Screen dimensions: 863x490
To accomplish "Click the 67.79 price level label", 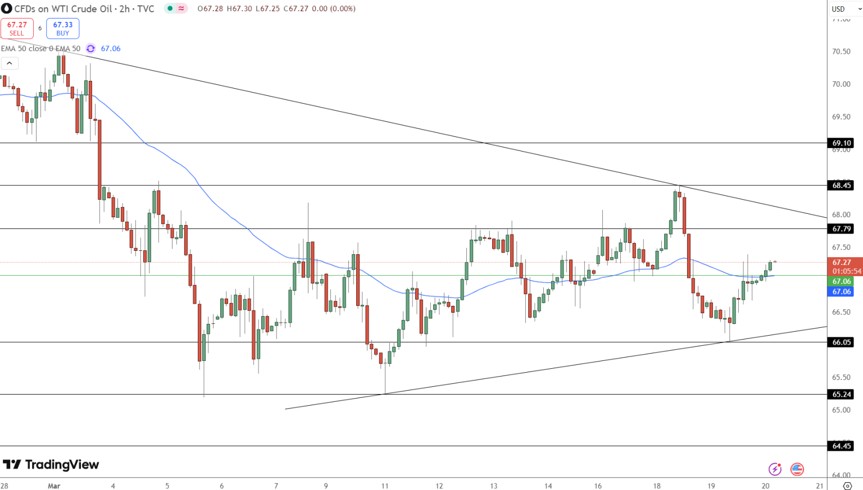I will (842, 228).
